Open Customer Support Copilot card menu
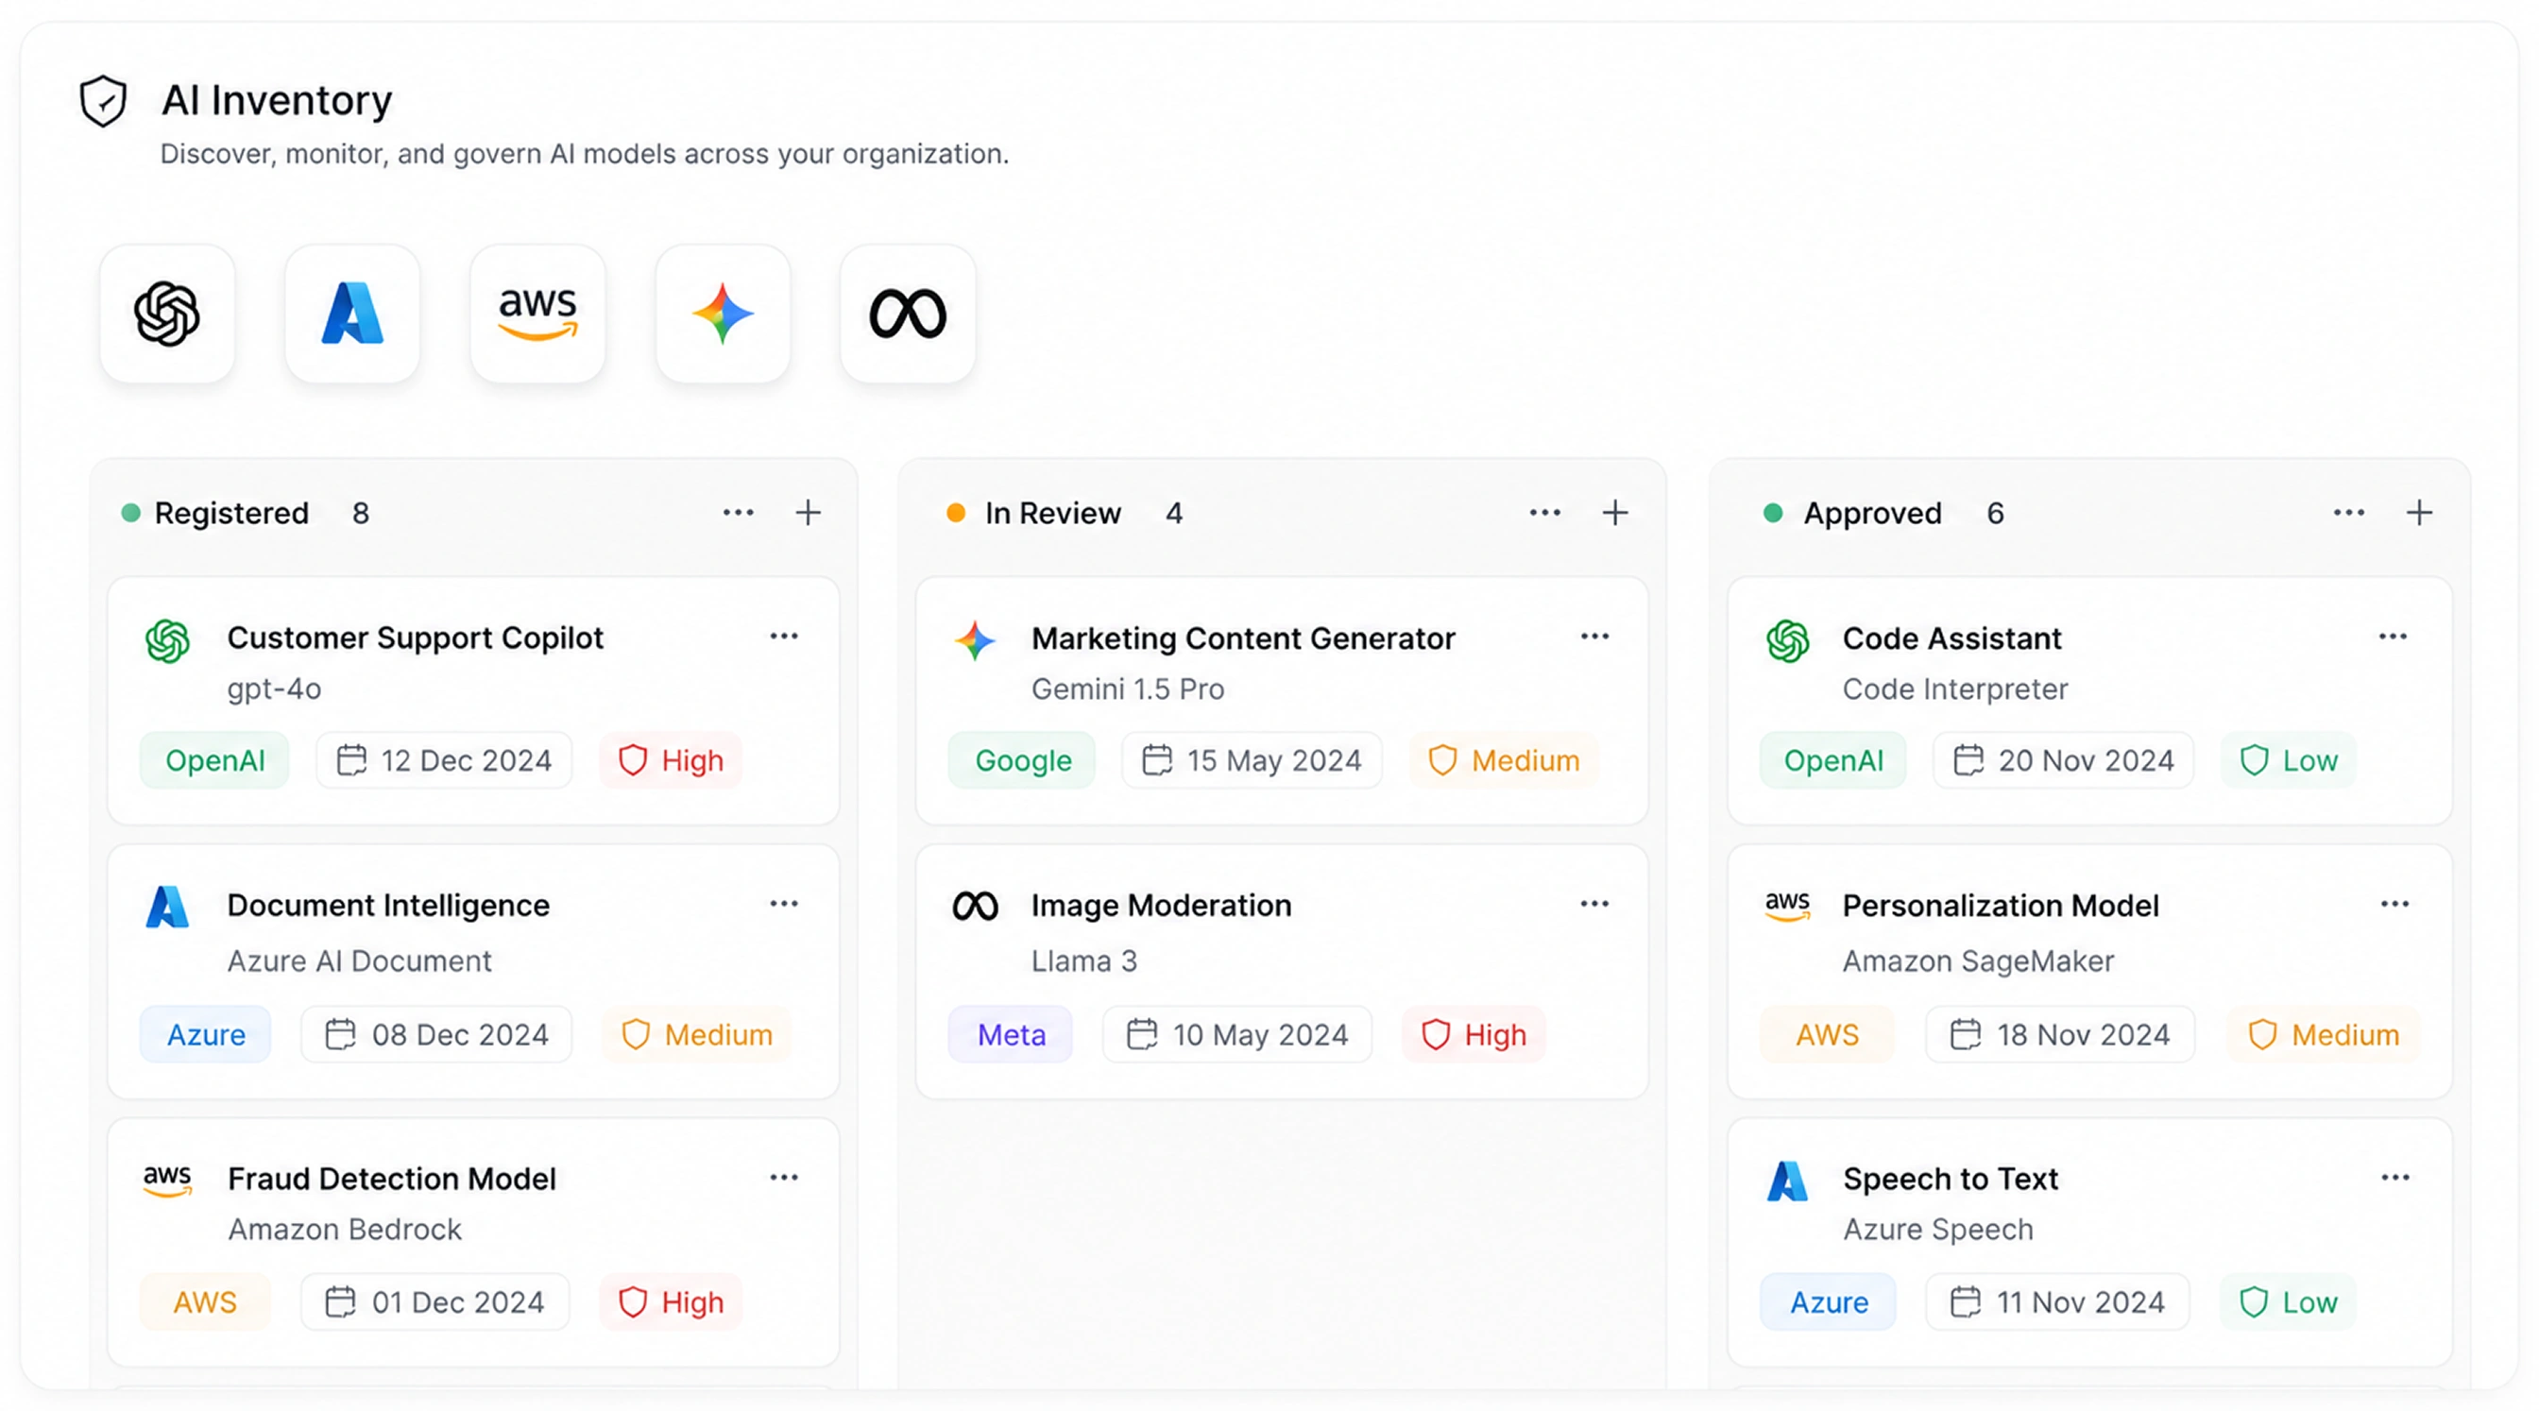Image resolution: width=2539 pixels, height=1411 pixels. tap(785, 637)
